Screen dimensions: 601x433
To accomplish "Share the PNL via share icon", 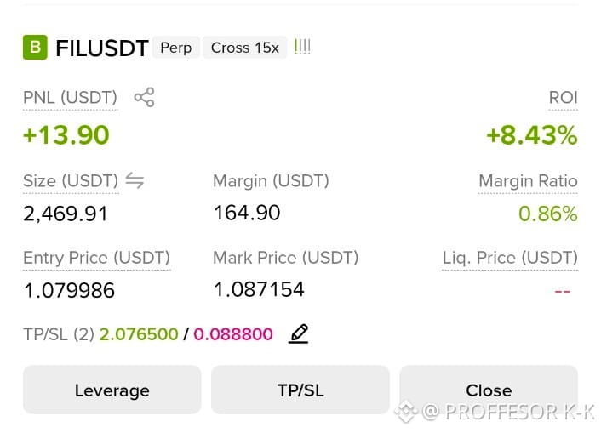I will (144, 97).
